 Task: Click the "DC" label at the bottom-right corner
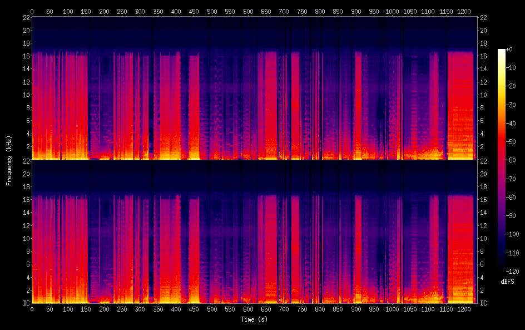483,303
